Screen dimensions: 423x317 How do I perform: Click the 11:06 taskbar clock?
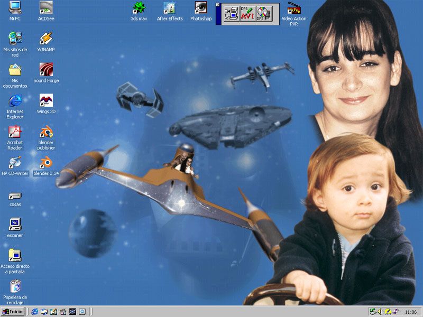pos(411,312)
